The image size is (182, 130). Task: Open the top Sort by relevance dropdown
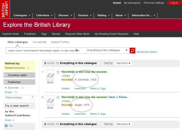123,63
